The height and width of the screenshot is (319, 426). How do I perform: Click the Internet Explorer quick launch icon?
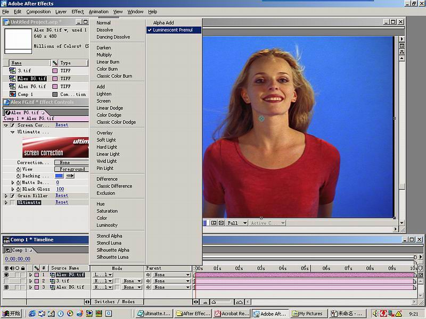[32, 314]
